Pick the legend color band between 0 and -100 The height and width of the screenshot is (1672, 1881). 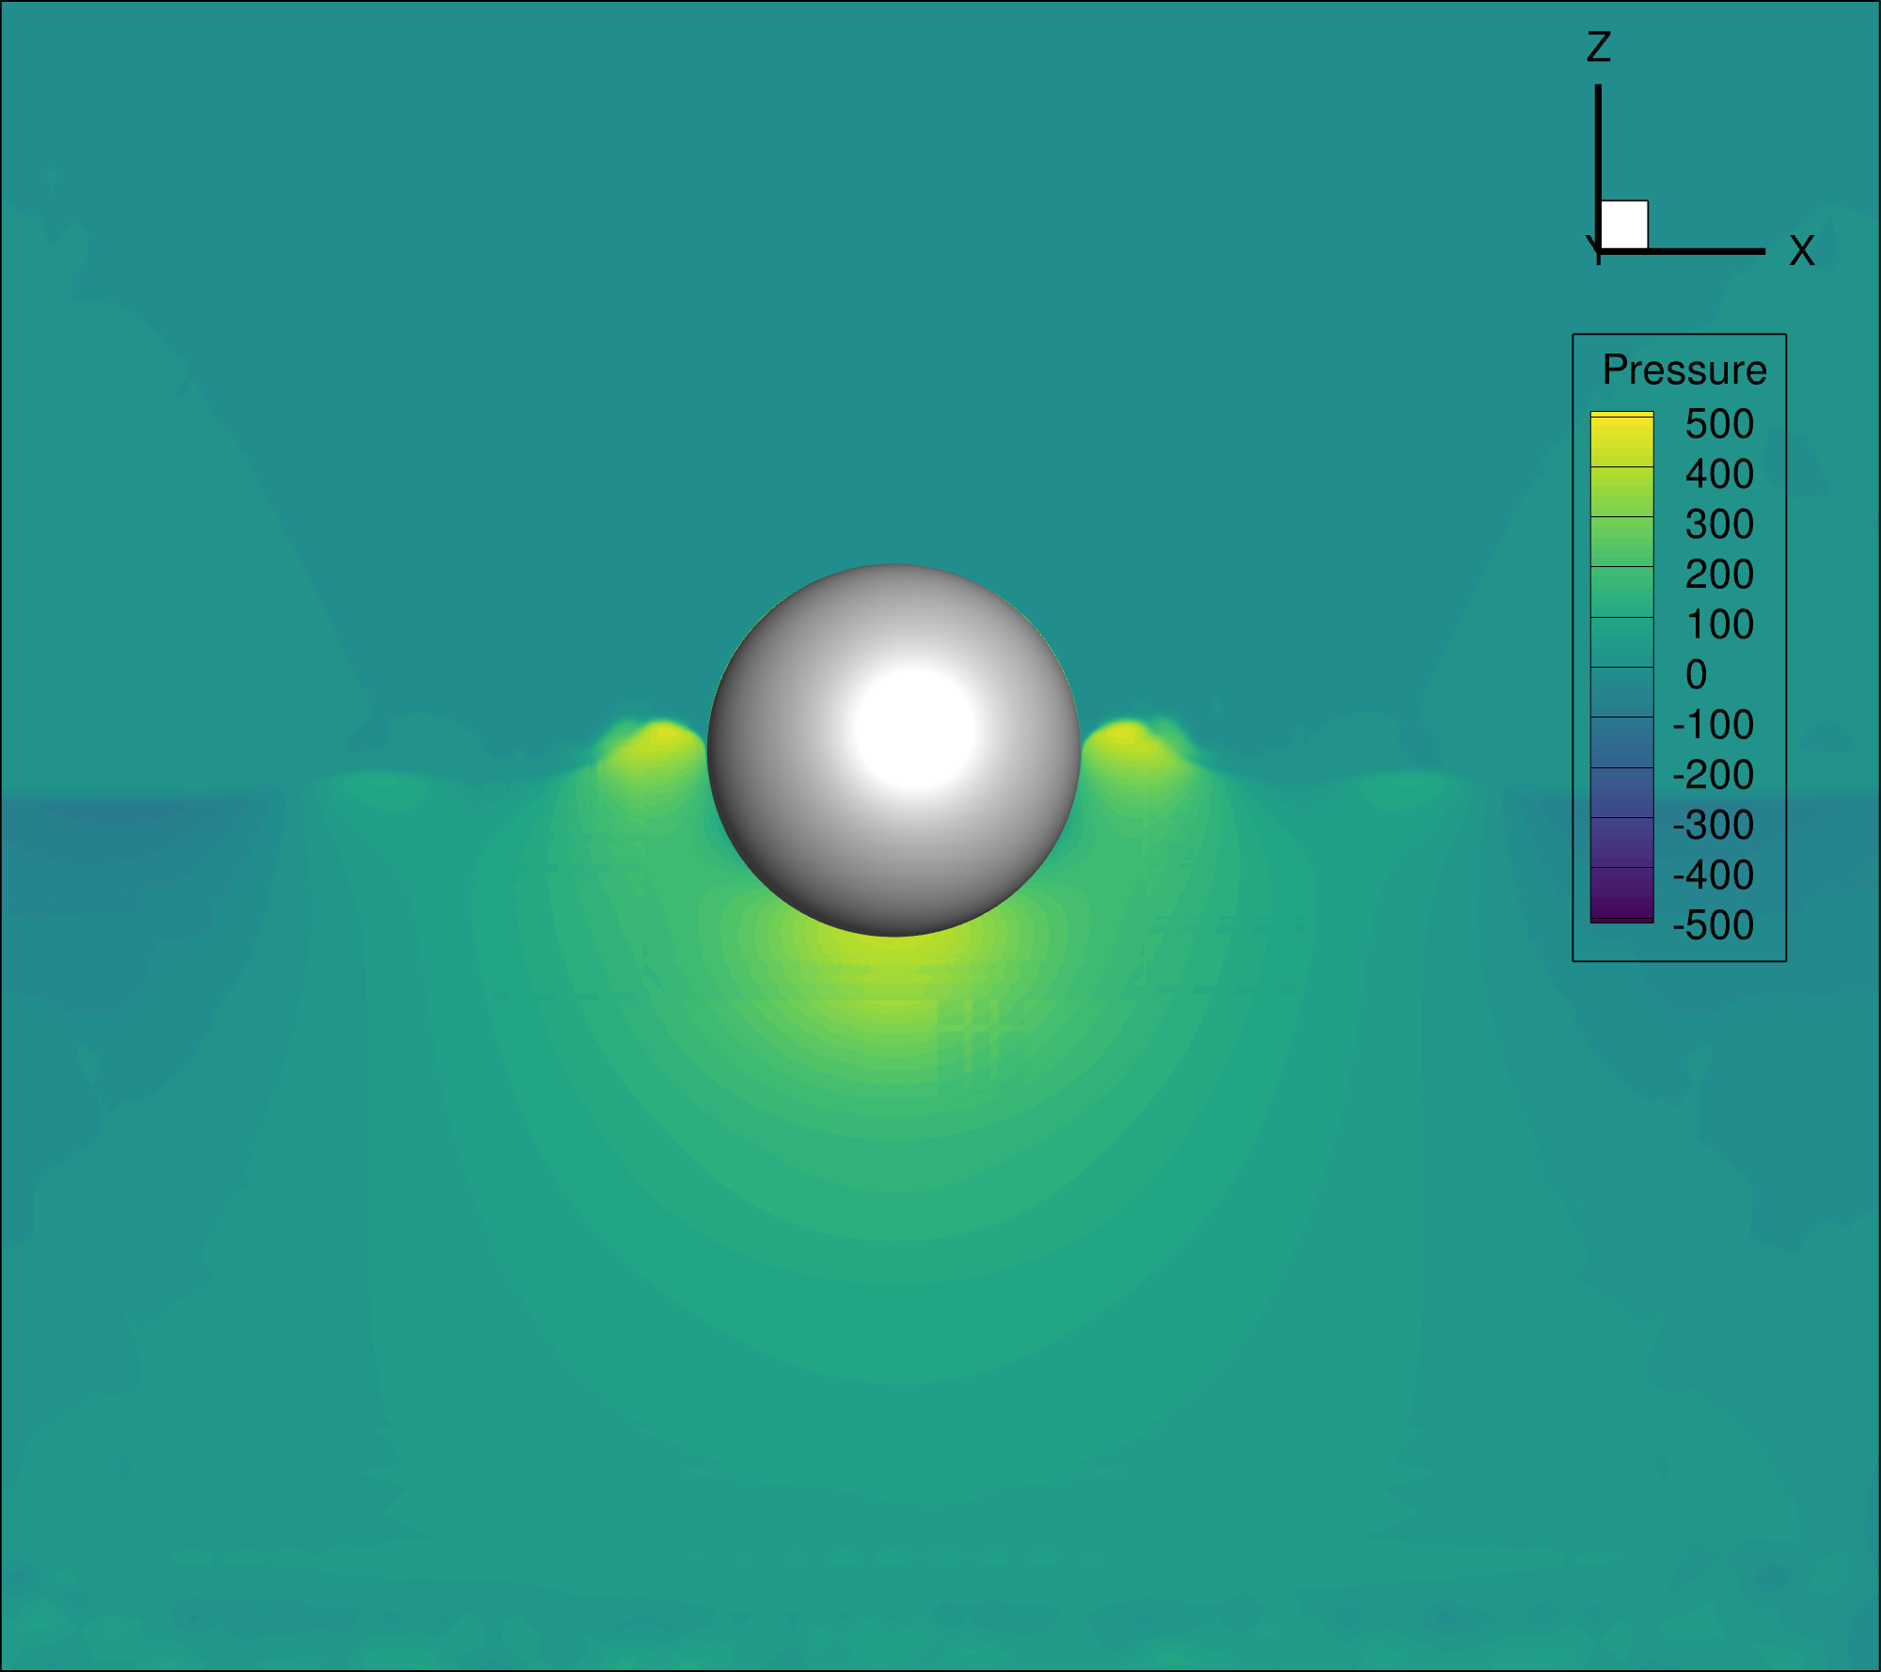click(x=1621, y=692)
